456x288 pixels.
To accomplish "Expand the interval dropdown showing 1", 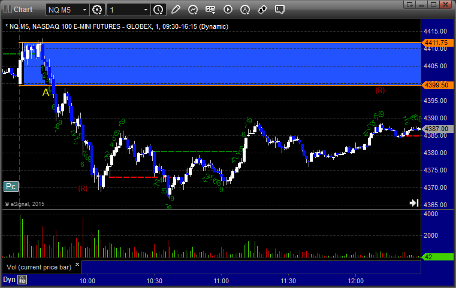I will (x=146, y=10).
